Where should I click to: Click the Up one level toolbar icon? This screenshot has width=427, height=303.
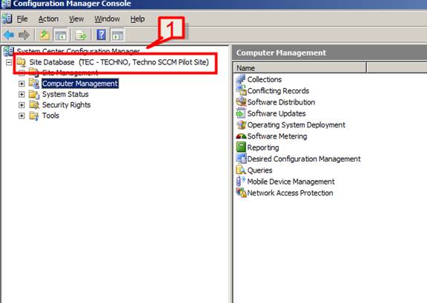pos(44,35)
